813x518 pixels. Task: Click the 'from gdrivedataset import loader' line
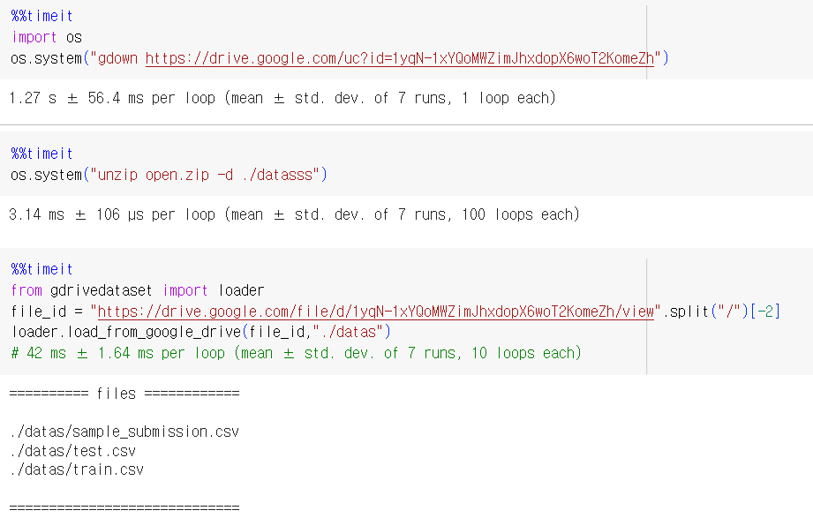point(138,290)
